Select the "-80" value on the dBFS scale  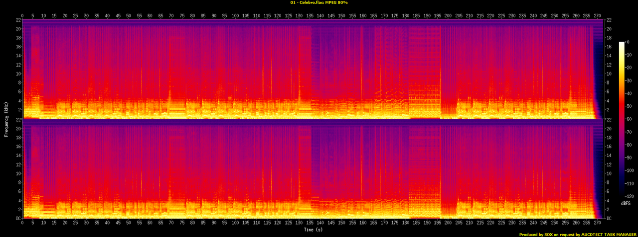[x=629, y=144]
